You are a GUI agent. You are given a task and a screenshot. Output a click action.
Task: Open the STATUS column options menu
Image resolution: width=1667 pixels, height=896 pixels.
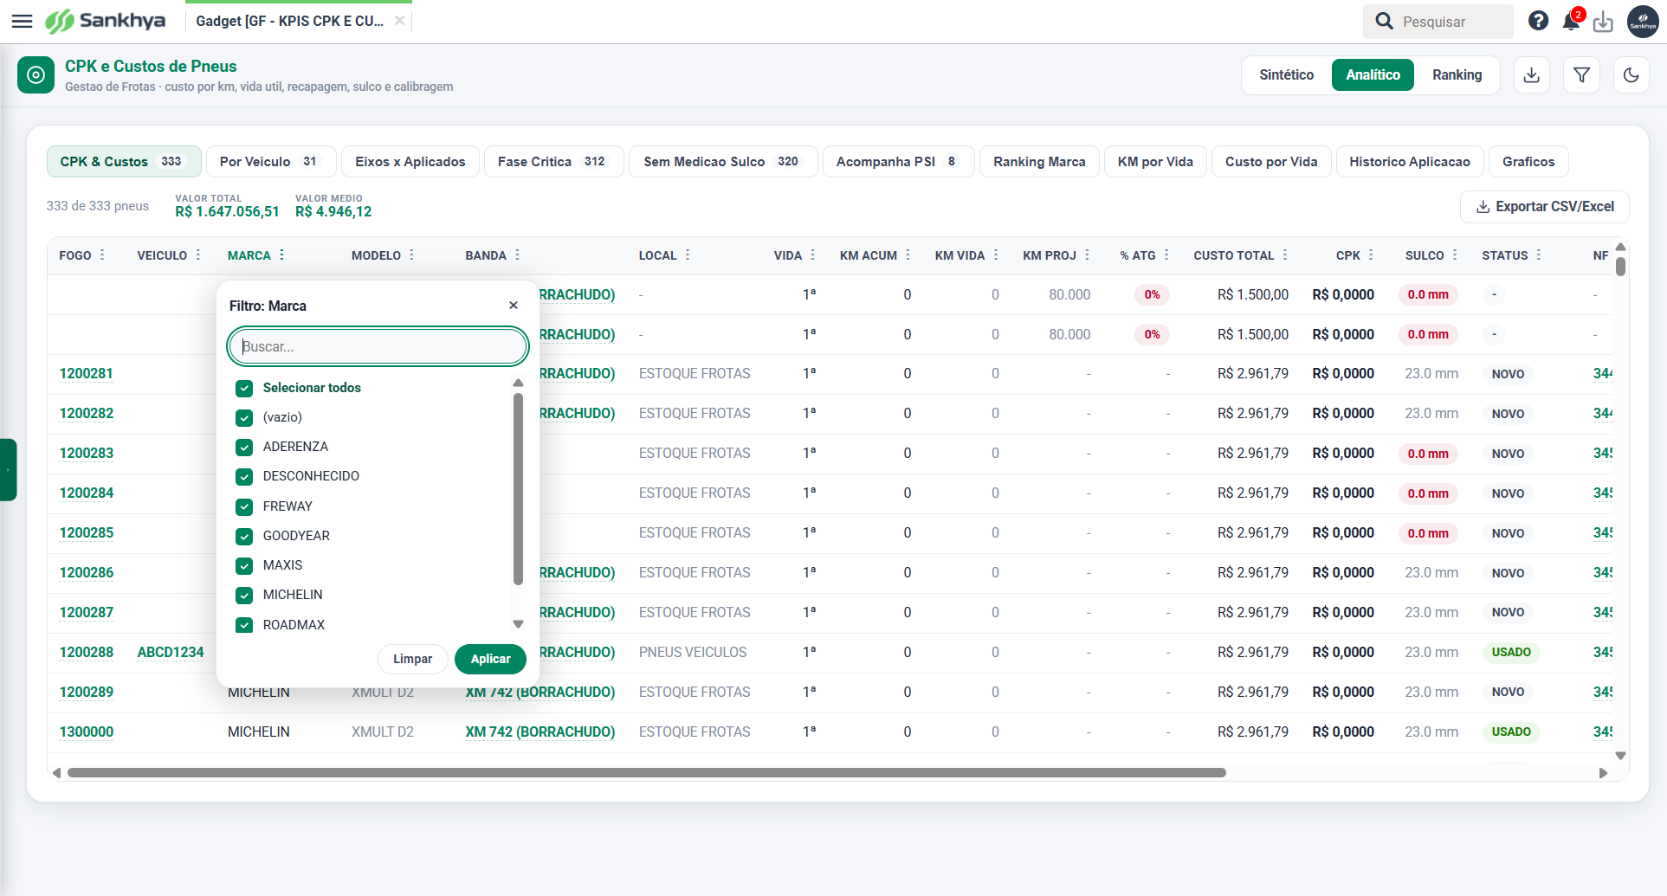point(1539,255)
